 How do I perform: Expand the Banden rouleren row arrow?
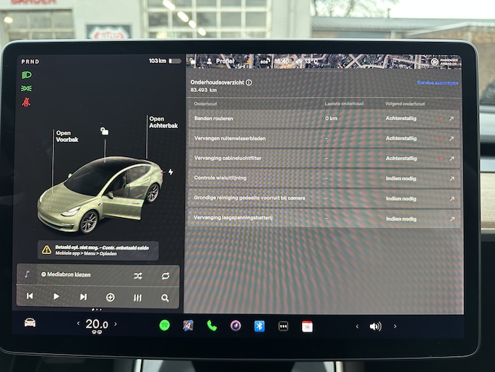452,118
